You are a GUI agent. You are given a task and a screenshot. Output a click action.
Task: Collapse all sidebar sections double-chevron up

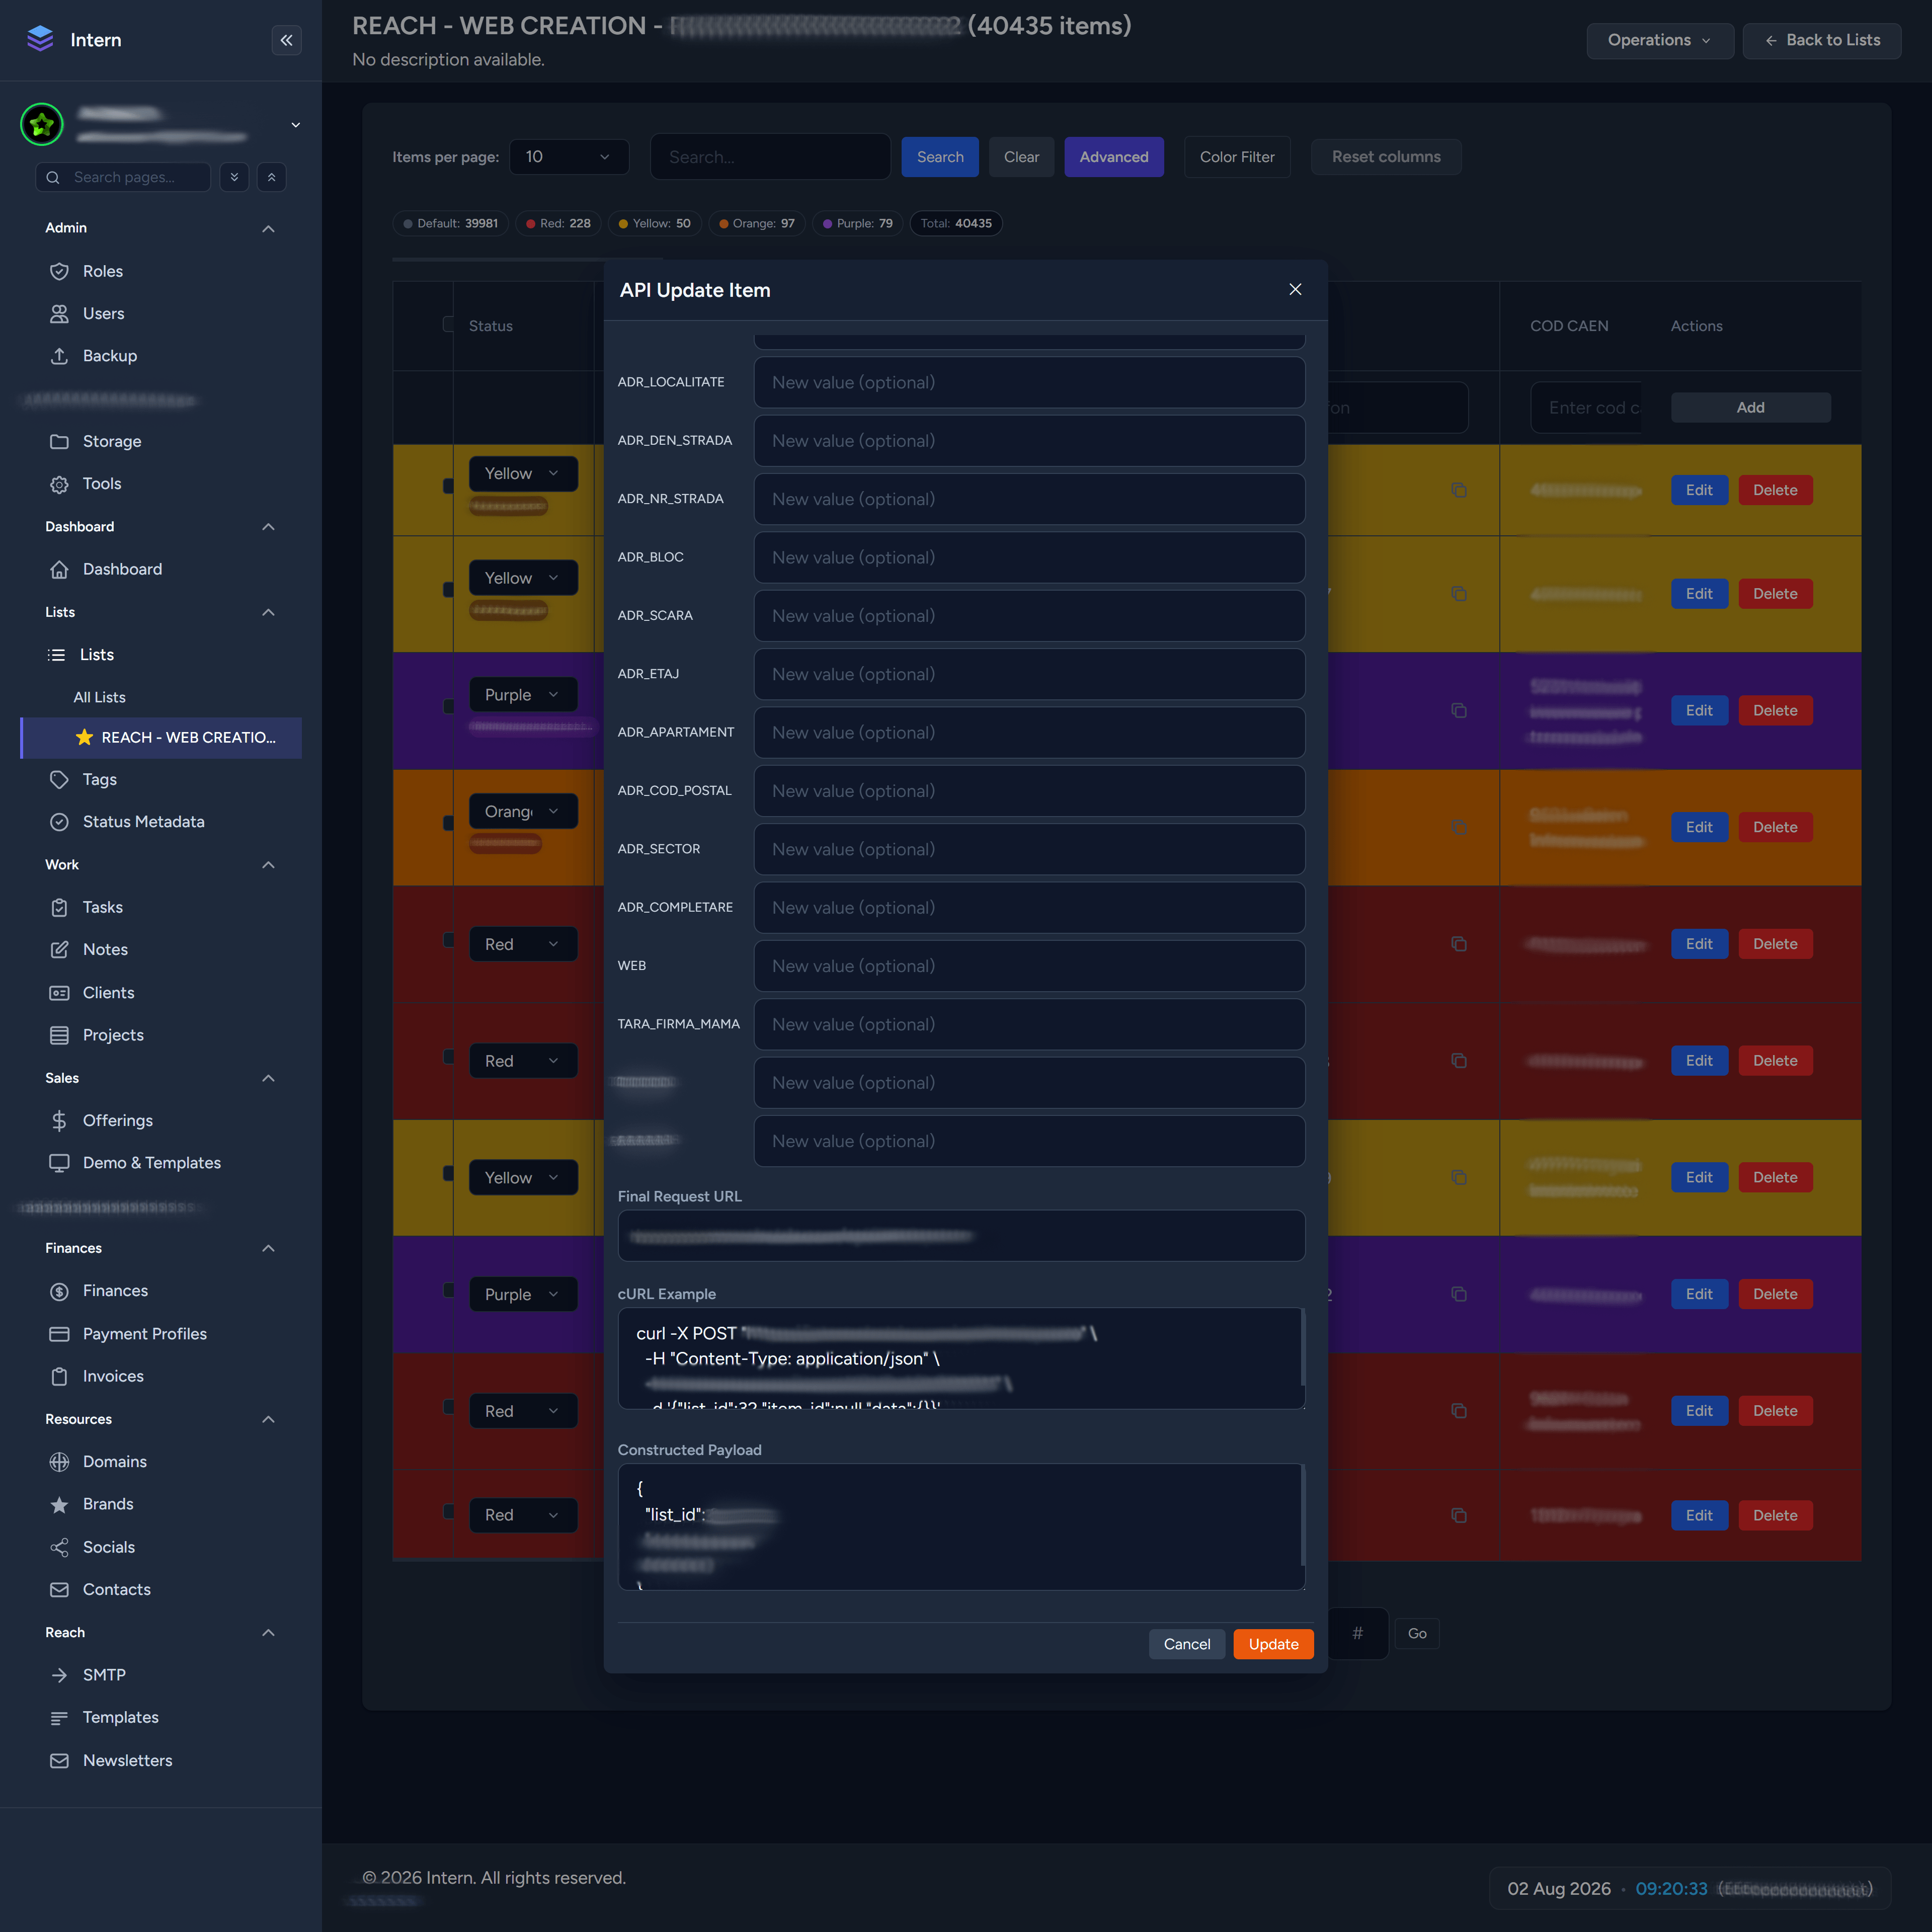[271, 177]
